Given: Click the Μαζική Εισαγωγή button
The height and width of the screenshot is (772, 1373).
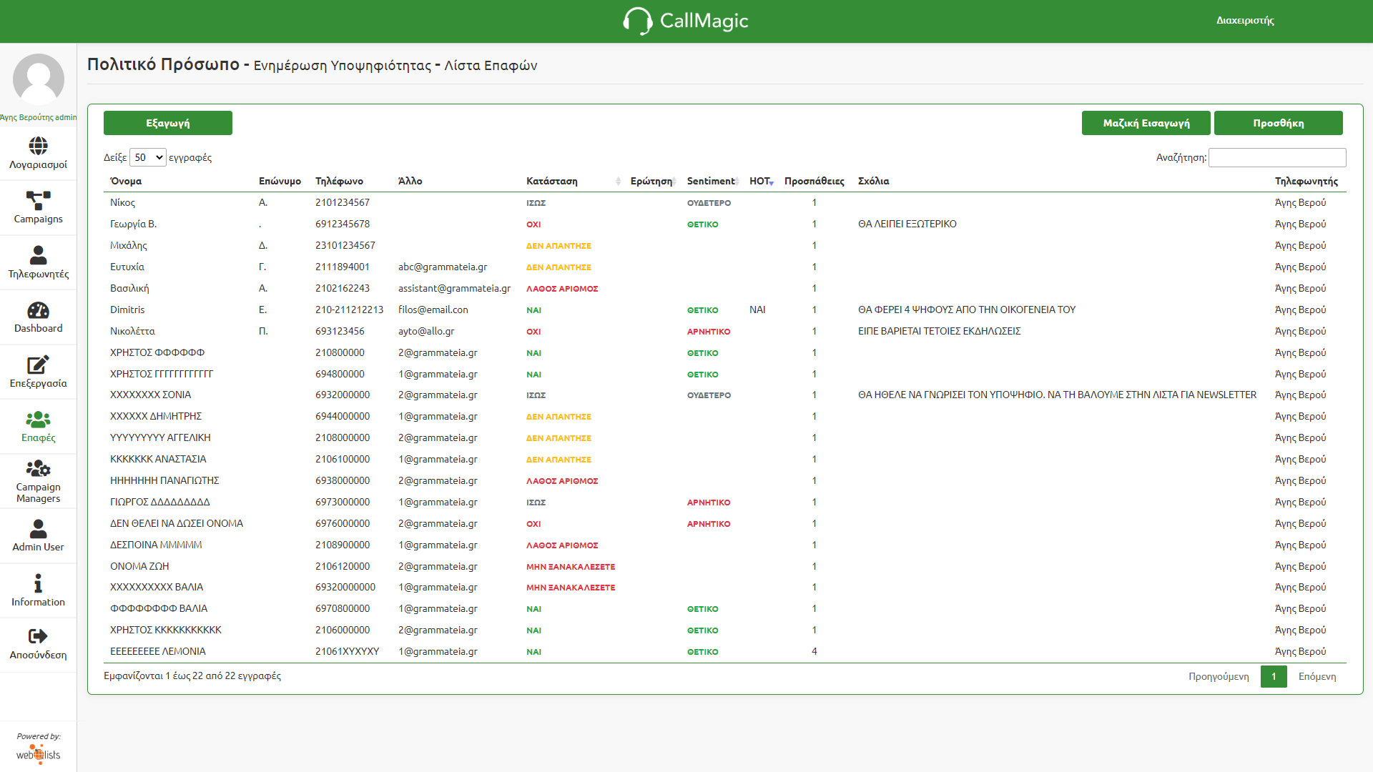Looking at the screenshot, I should 1146,123.
